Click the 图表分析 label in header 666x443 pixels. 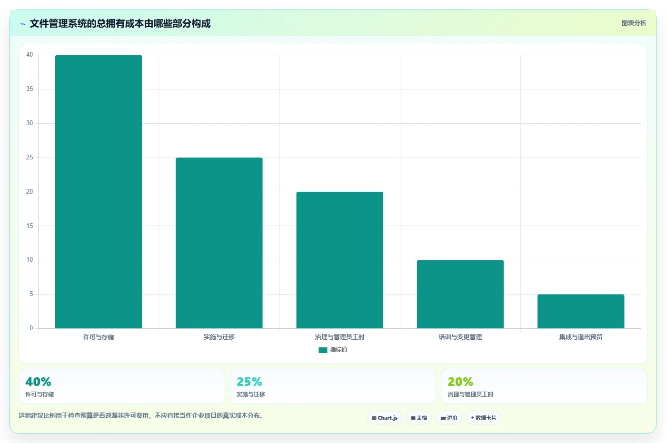pyautogui.click(x=634, y=23)
